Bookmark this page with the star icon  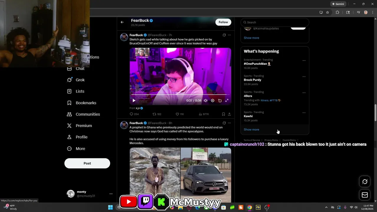[x=328, y=12]
